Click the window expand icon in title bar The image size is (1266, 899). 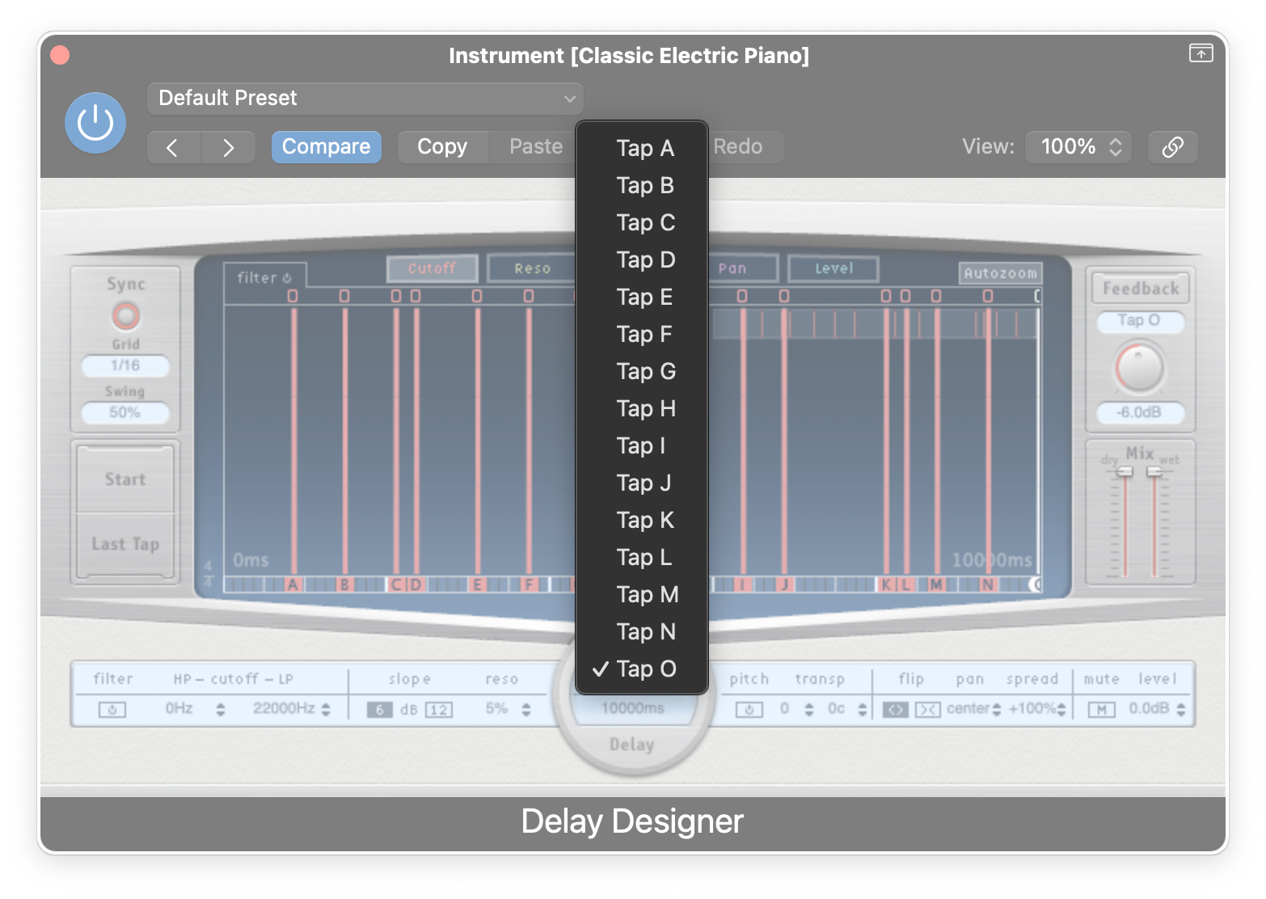click(x=1201, y=53)
